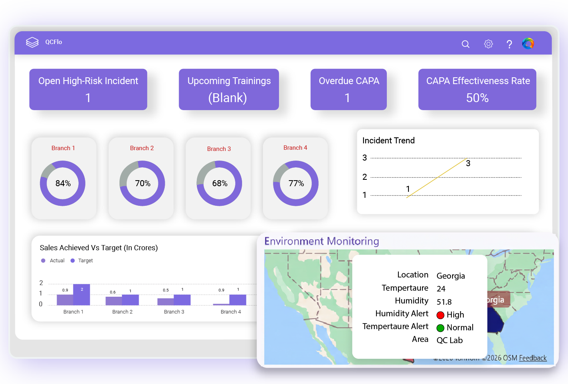
Task: Click the Temperature value 24
Action: [441, 289]
